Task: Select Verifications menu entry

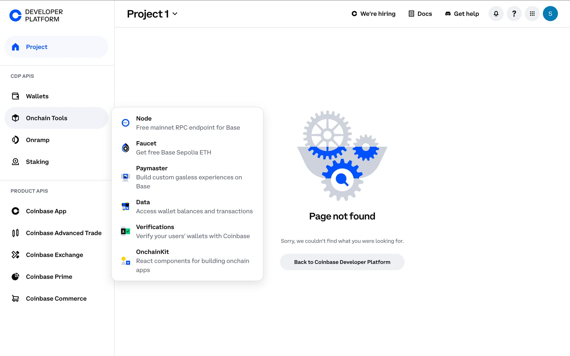Action: [155, 227]
